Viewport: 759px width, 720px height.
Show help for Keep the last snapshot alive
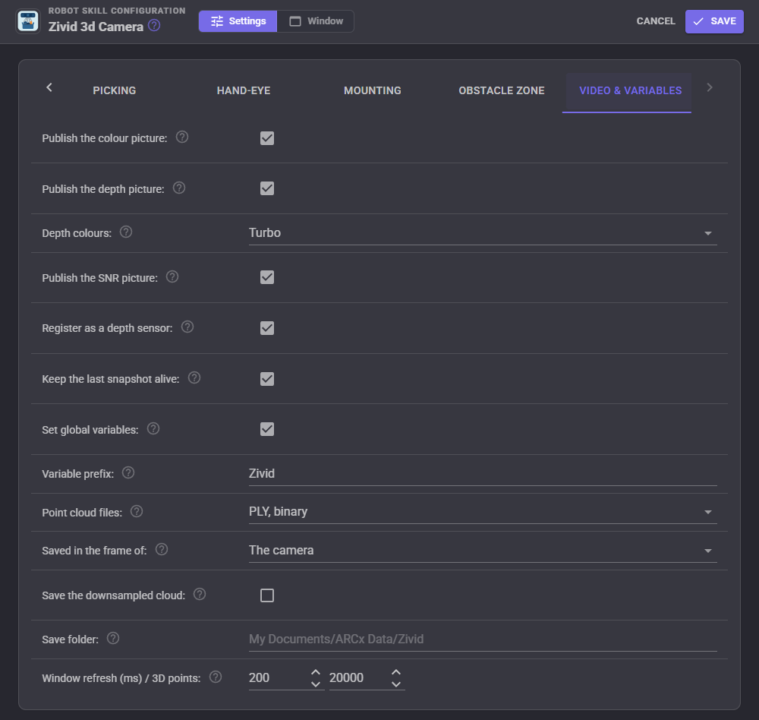(x=194, y=378)
